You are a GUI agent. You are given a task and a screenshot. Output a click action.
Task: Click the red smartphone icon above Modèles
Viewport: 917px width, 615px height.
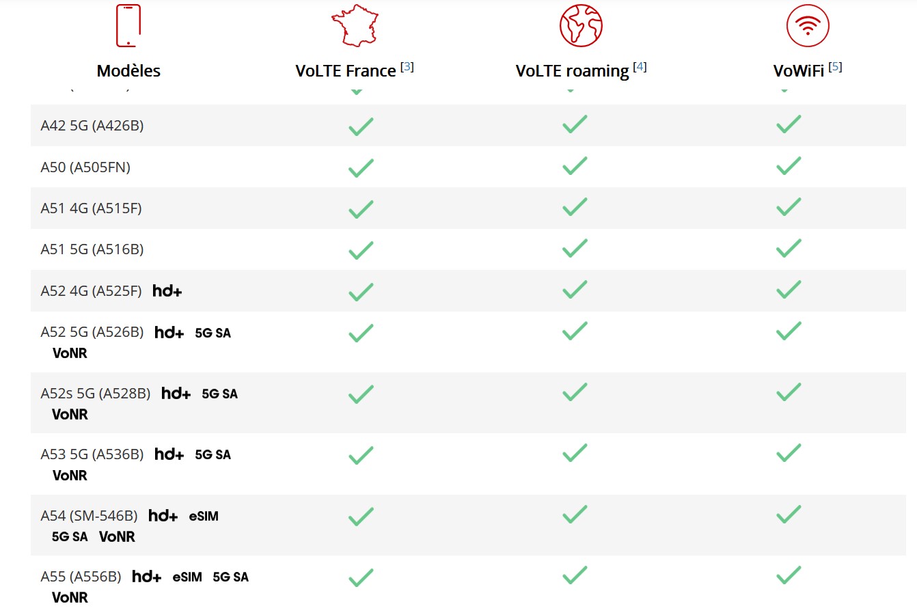coord(128,26)
